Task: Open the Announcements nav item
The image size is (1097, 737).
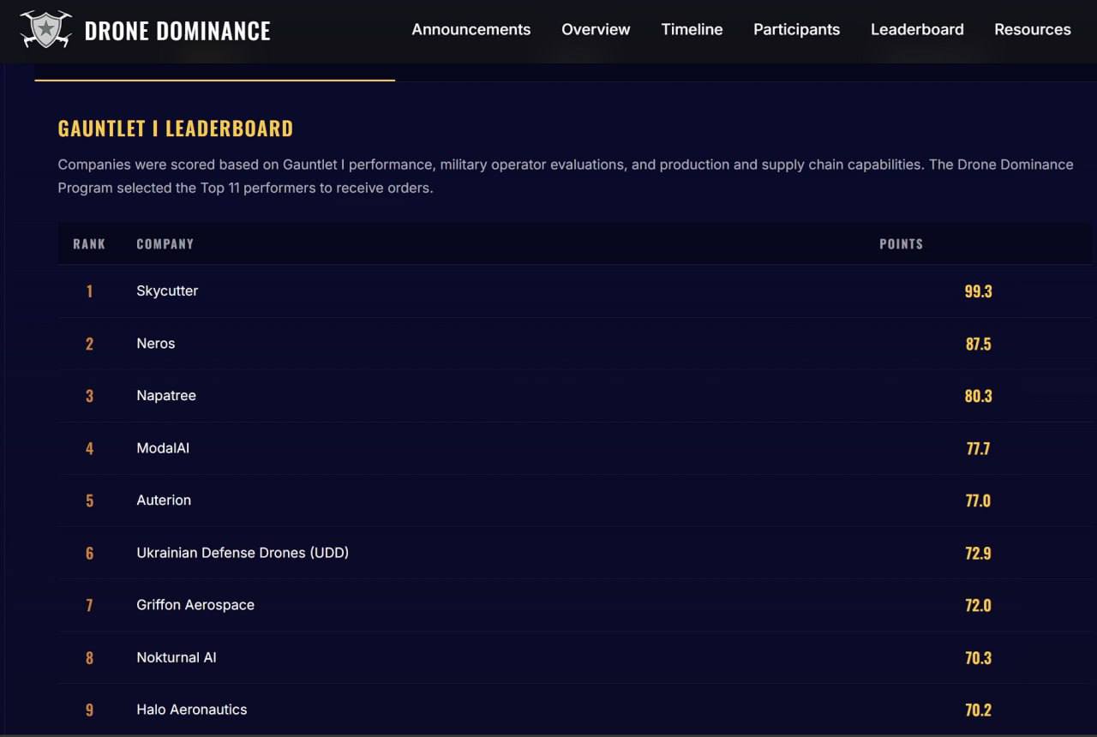Action: coord(471,29)
